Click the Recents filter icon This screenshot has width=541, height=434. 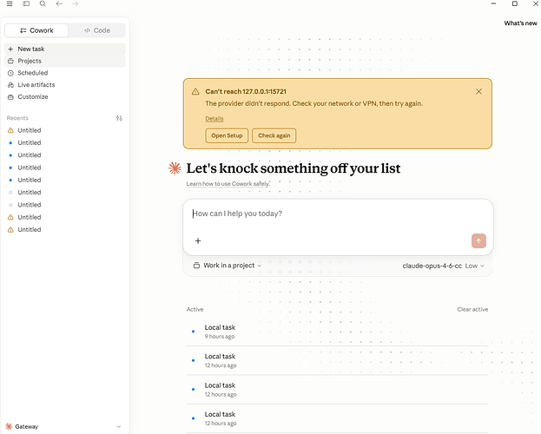coord(119,118)
